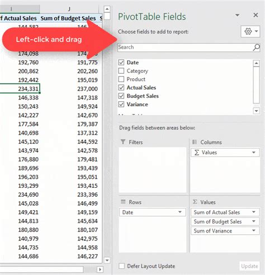This screenshot has width=265, height=275.
Task: Open the task pane options arrow
Action: (238, 15)
